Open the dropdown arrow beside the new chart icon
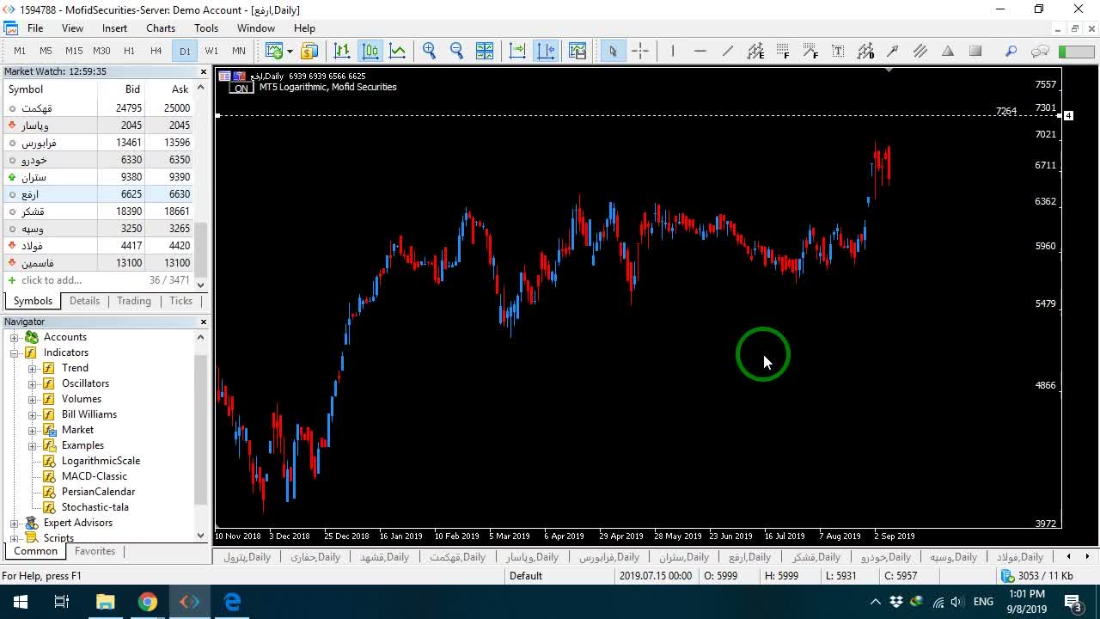Screen dimensions: 1100x619 (x=290, y=51)
